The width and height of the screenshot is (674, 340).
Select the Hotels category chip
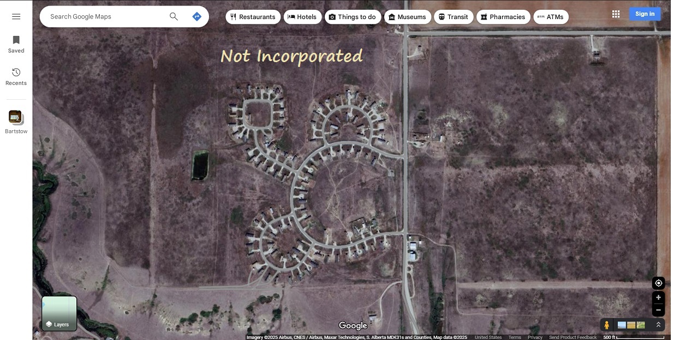point(302,17)
